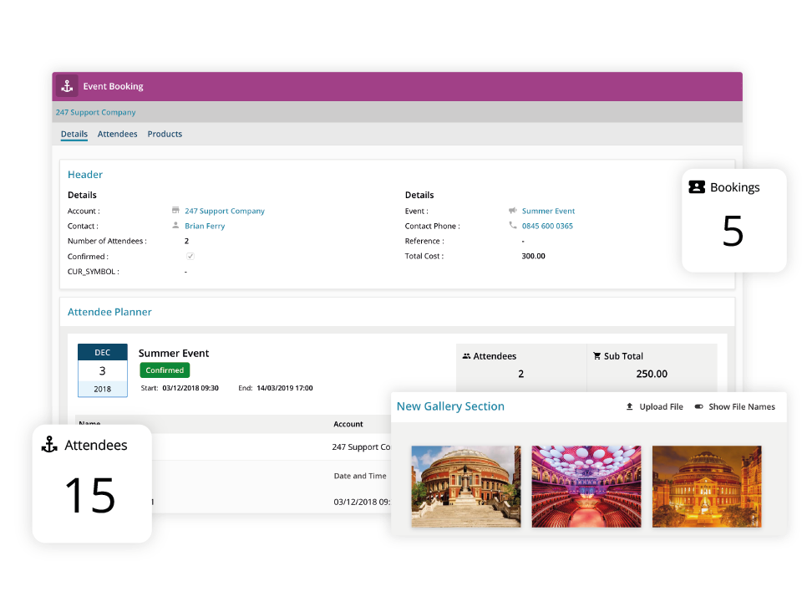Open the Products tab

[x=165, y=134]
